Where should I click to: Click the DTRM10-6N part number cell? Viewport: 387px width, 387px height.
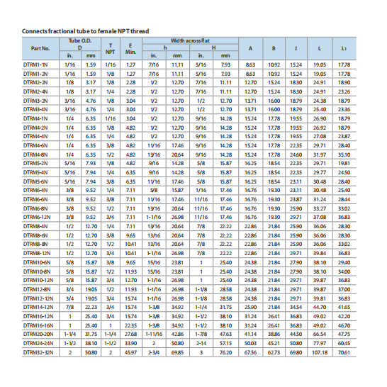click(37, 262)
